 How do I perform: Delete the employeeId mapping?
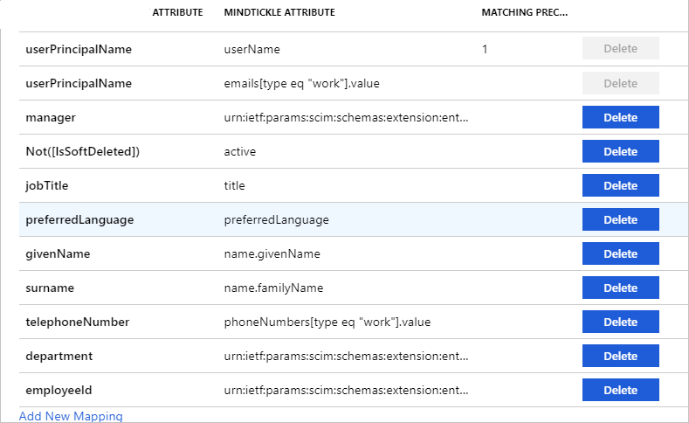click(620, 390)
